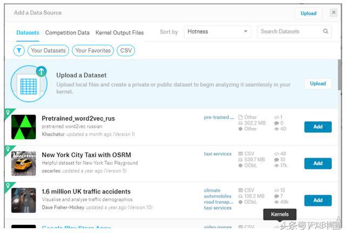Click the size icon beside 302.2 MB
The height and width of the screenshot is (233, 346).
(241, 123)
